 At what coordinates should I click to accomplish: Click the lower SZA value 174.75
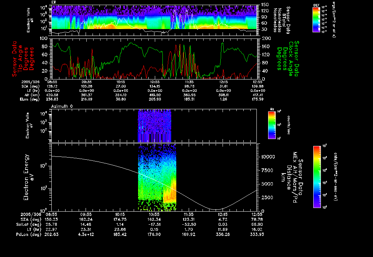(120, 219)
